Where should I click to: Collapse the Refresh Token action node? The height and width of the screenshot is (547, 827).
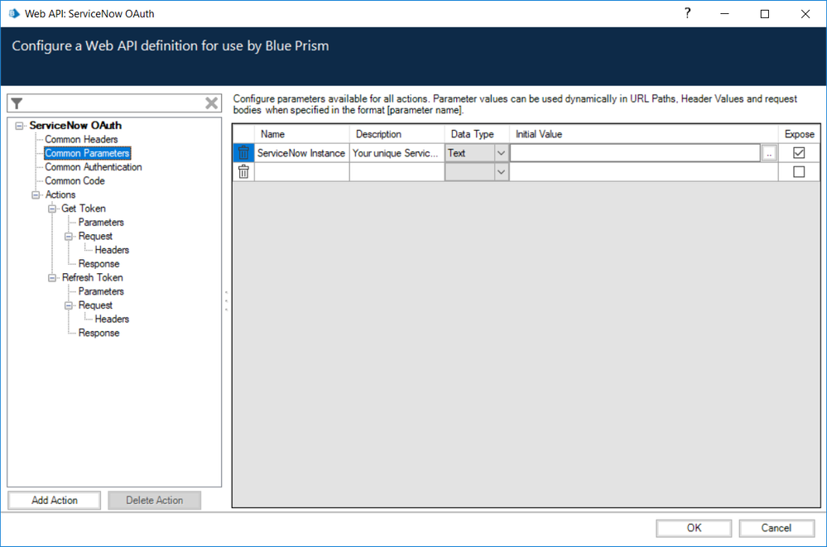53,277
